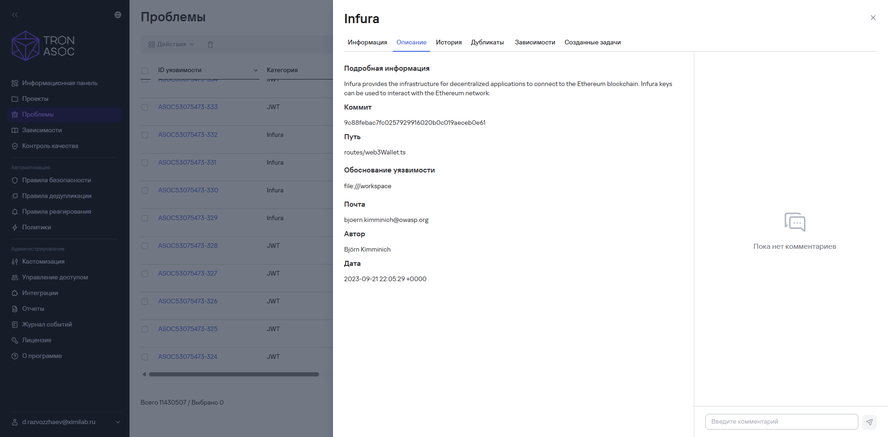Click the Политики lightning icon
Screen dimensions: 888x437
[x=15, y=228]
